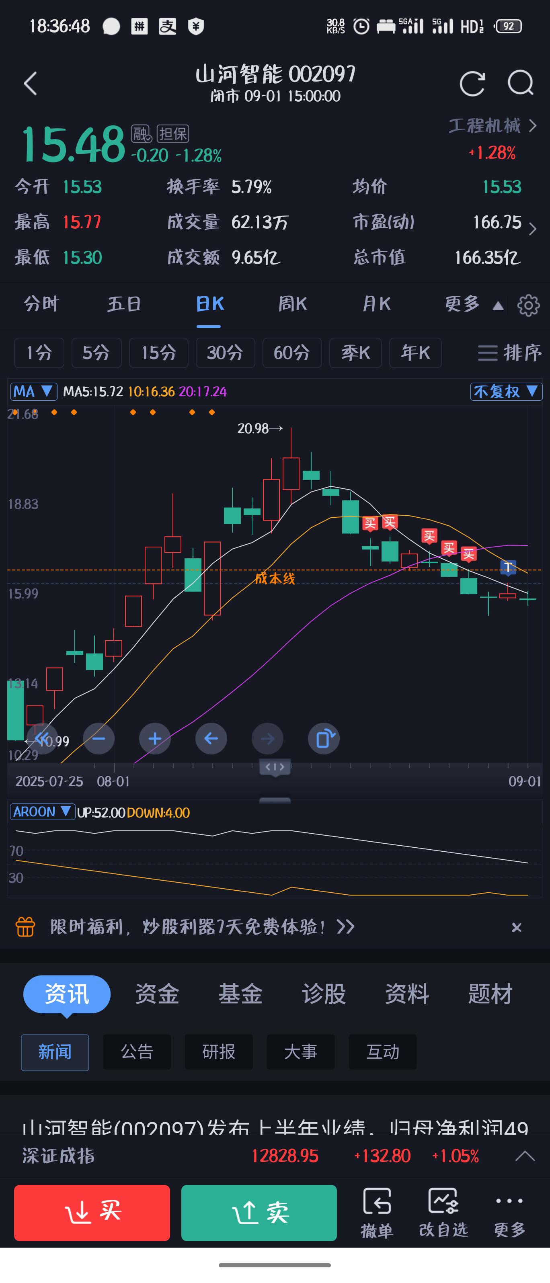Open the 诊股 stock diagnosis tab
This screenshot has width=550, height=1283.
[324, 994]
